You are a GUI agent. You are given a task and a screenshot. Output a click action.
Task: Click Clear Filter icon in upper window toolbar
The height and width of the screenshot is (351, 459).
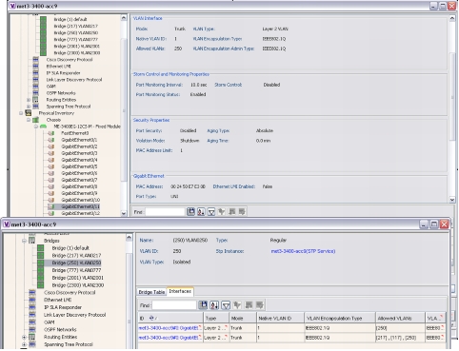tap(222, 211)
